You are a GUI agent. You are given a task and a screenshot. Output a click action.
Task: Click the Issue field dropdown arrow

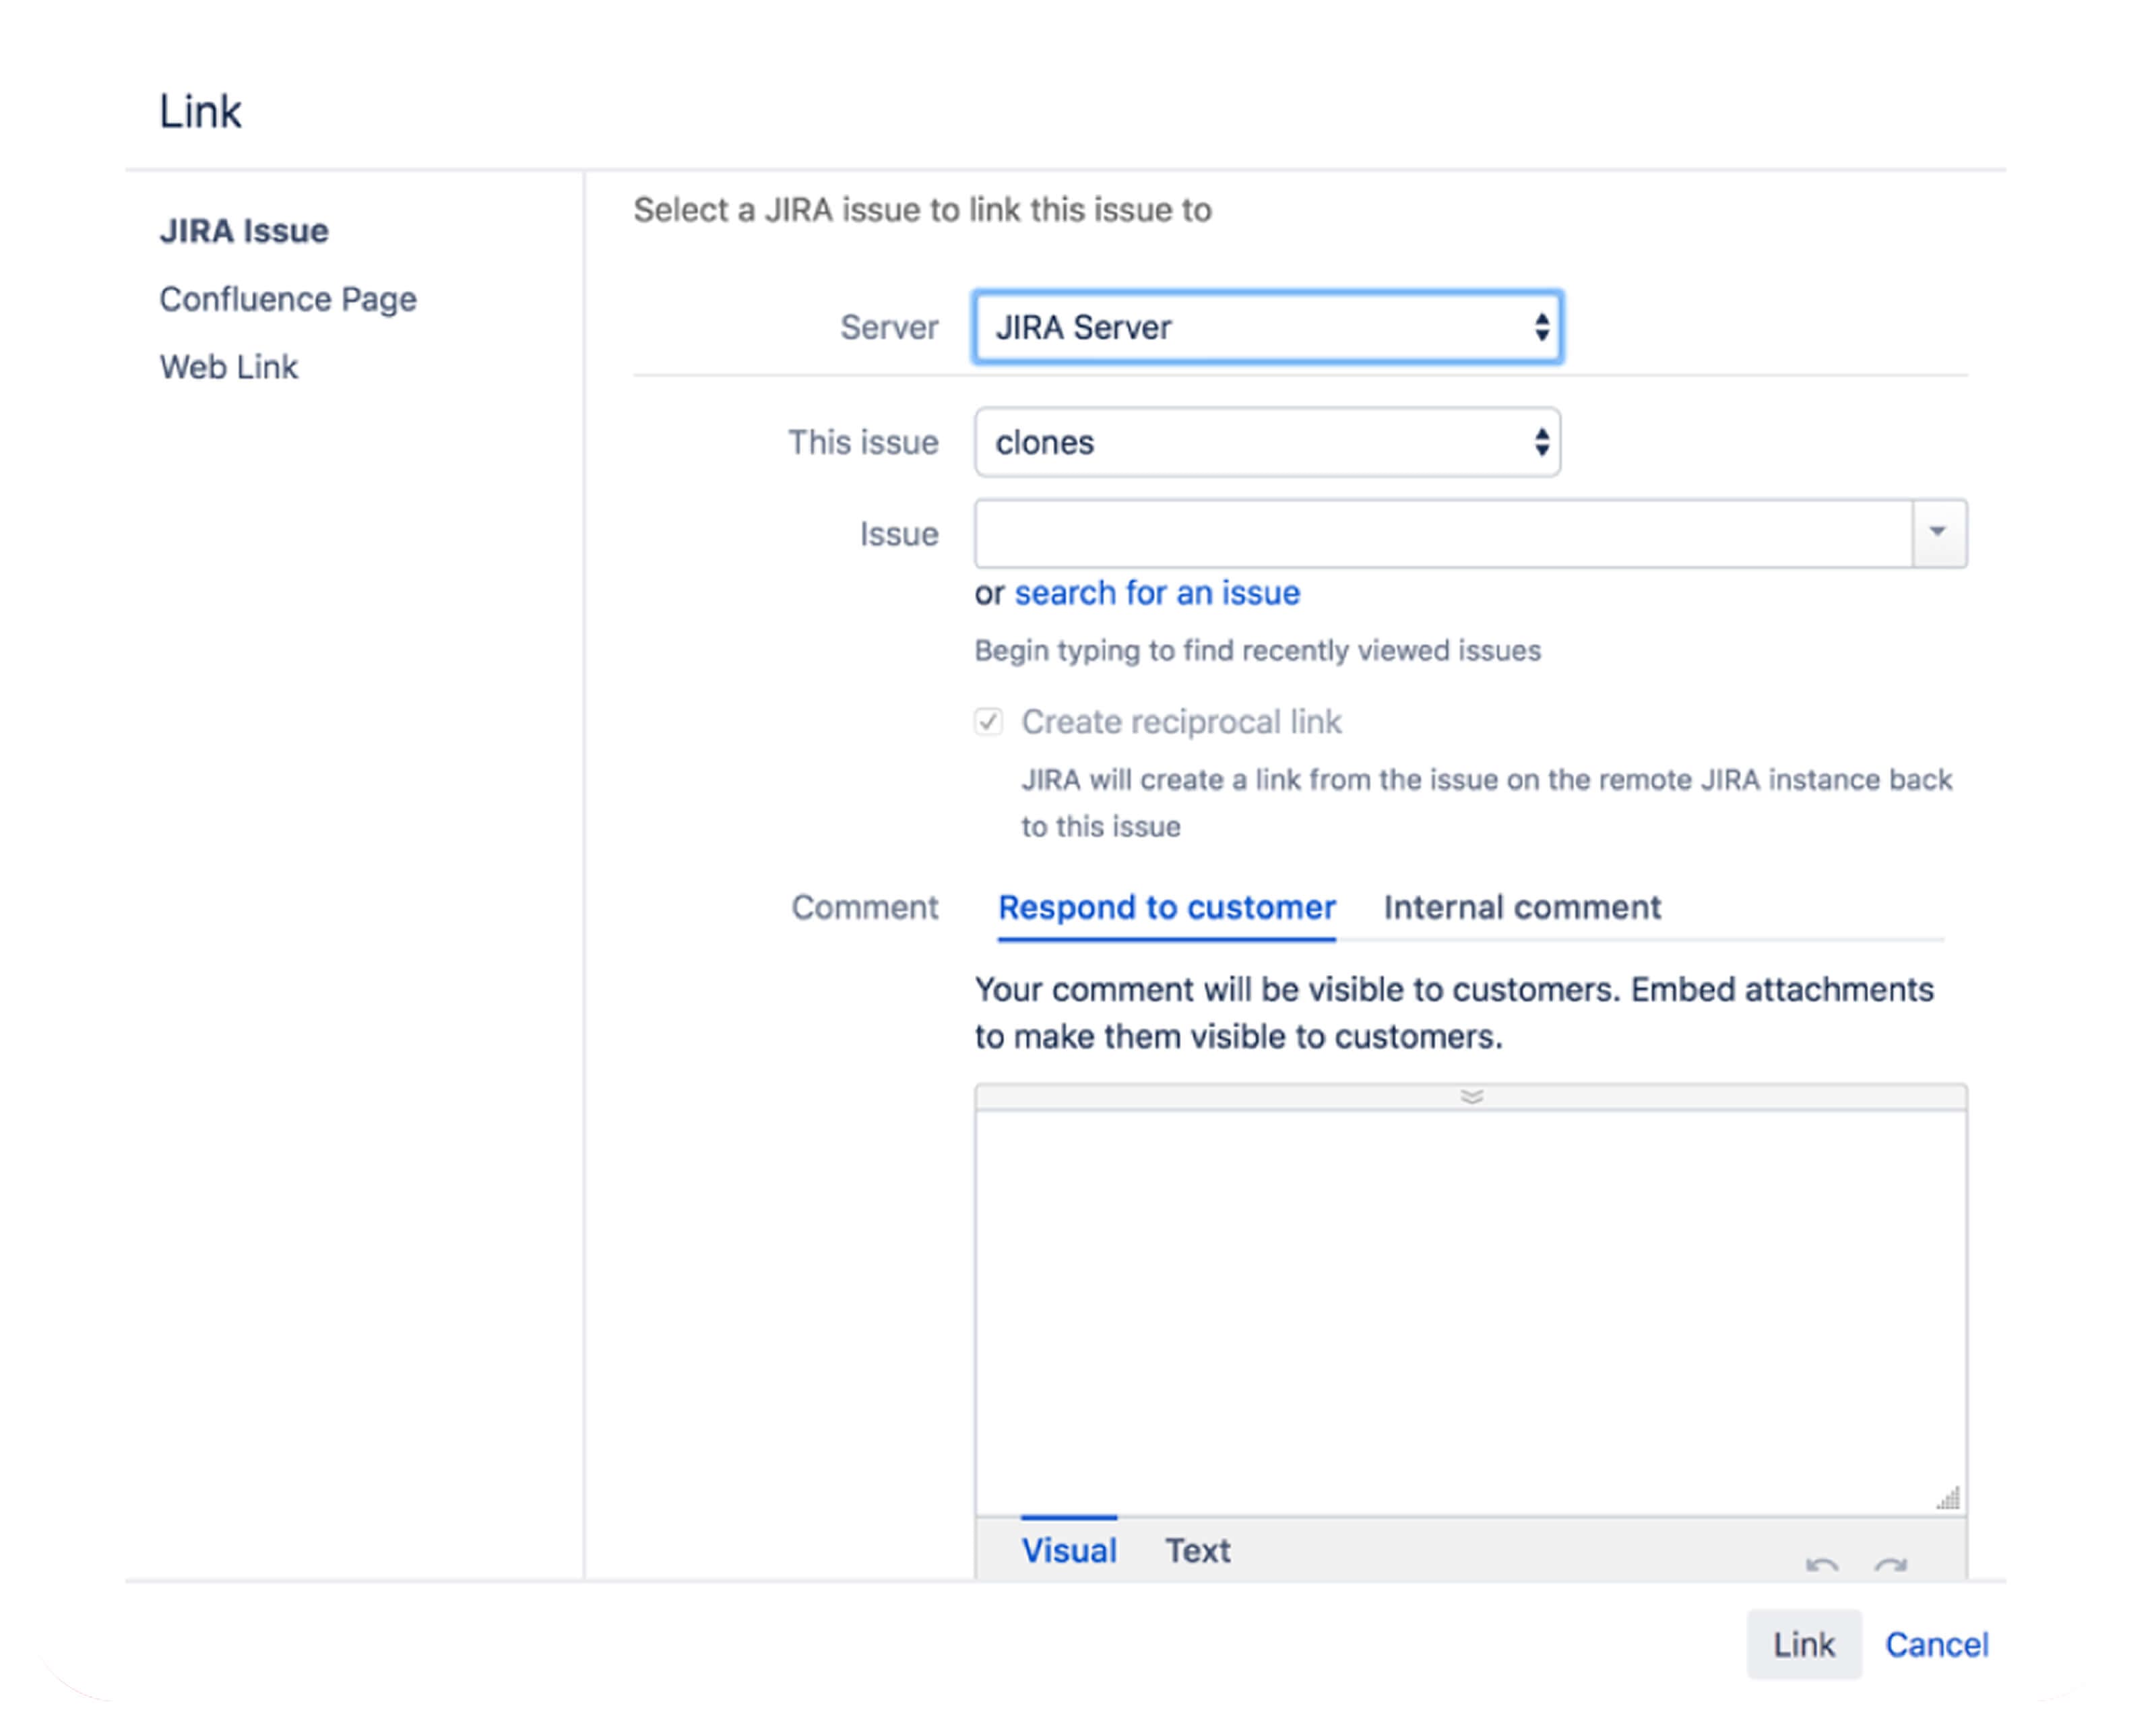coord(1938,533)
